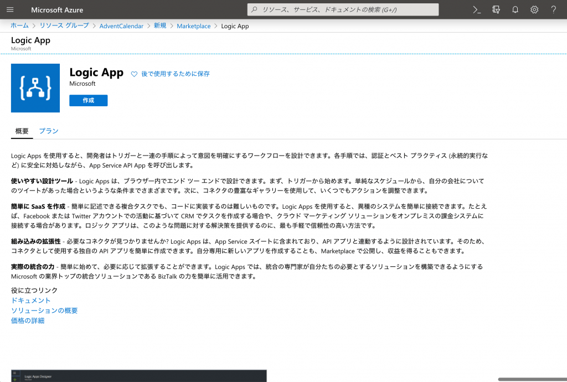Open the directory and subscription filter
The height and width of the screenshot is (382, 567).
[496, 10]
